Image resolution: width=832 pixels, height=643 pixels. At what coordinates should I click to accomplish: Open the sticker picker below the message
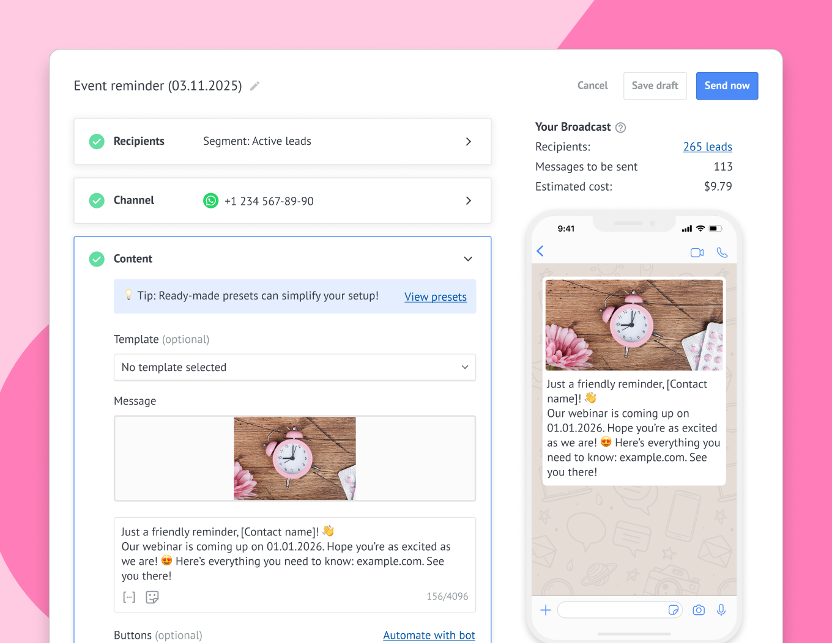tap(152, 597)
